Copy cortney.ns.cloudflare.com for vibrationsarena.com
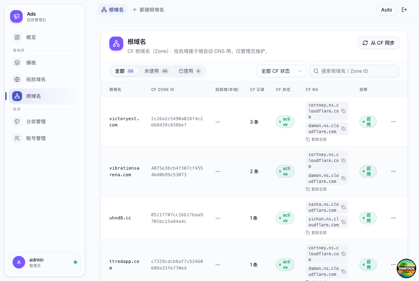This screenshot has width=419, height=281. [x=343, y=161]
